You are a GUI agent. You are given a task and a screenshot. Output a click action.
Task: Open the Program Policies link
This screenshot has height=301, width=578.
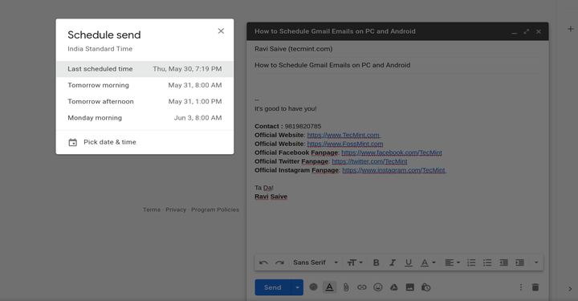coord(215,209)
